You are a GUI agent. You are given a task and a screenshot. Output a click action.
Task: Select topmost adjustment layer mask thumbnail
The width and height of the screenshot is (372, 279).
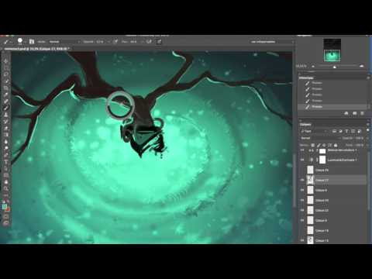322,151
